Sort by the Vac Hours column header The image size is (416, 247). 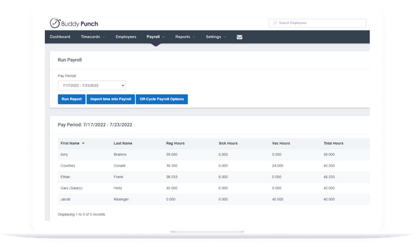(x=281, y=143)
